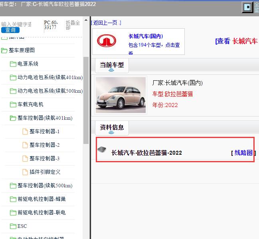Click the folder icon of 电源系统
This screenshot has height=239, width=259.
pyautogui.click(x=13, y=64)
